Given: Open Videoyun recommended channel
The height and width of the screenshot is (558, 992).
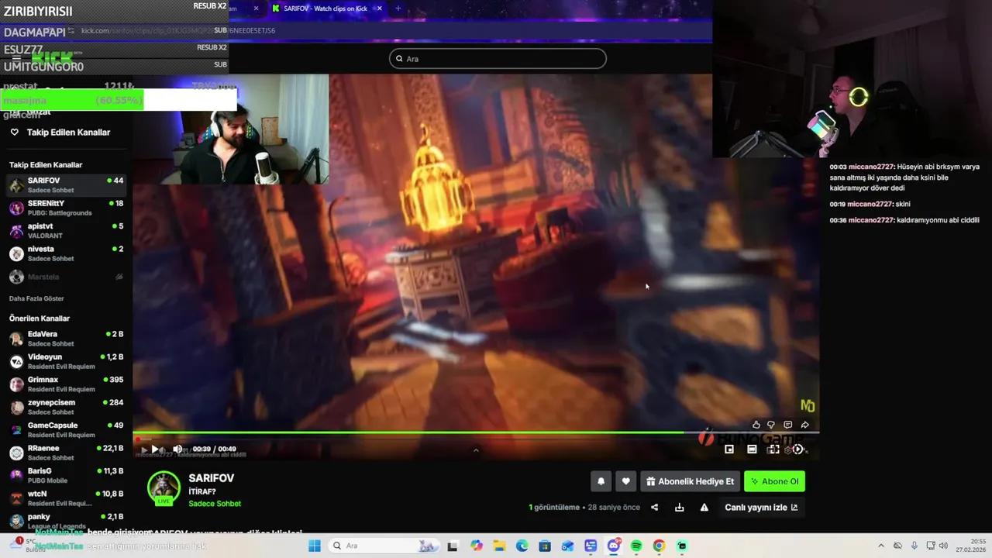Looking at the screenshot, I should point(66,362).
